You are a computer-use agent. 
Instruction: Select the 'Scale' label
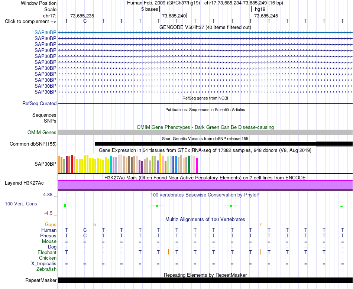[x=50, y=9]
